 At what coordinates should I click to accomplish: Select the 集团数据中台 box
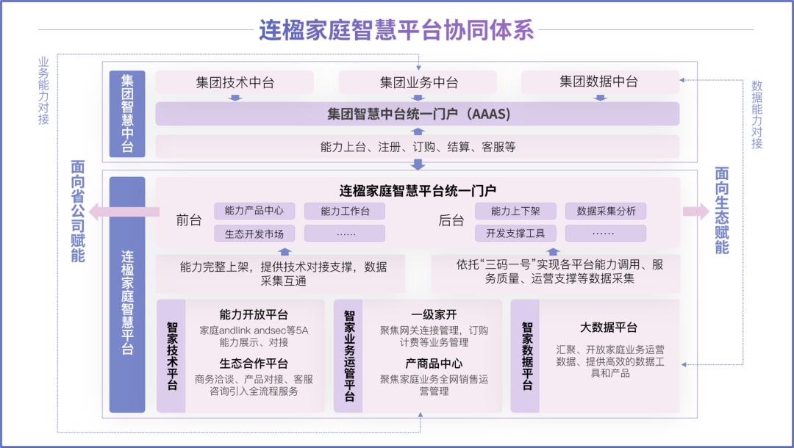coord(599,82)
